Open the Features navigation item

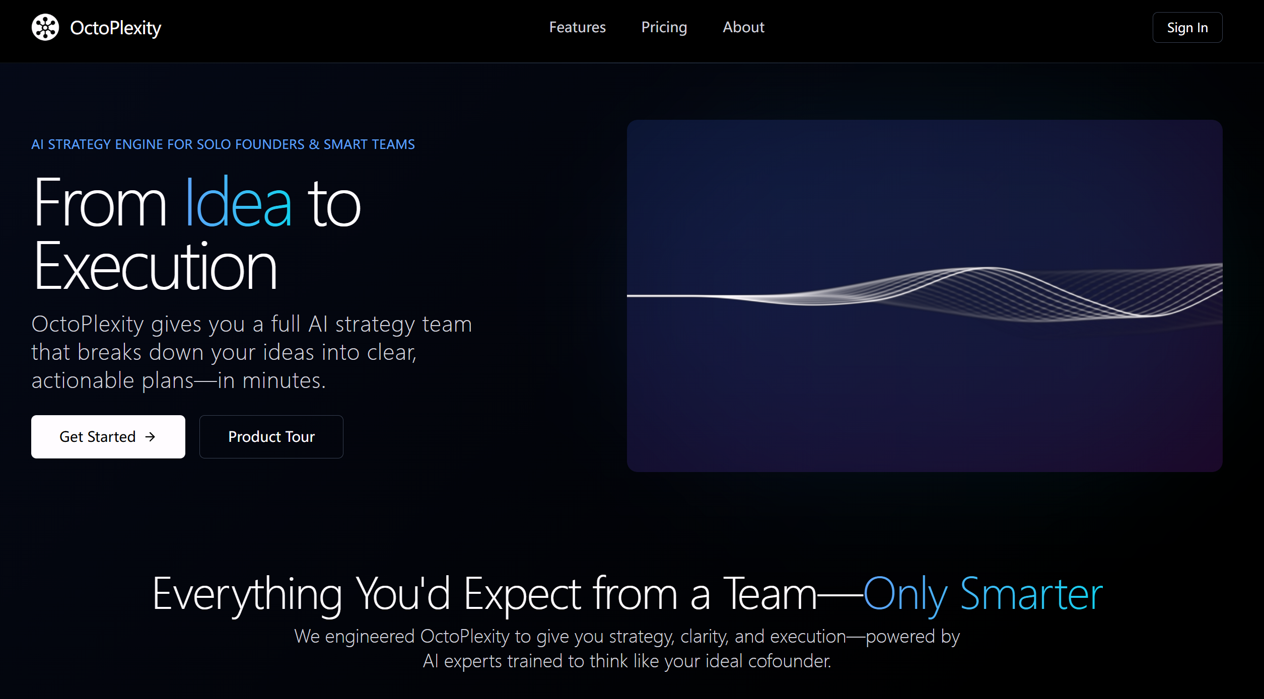577,27
